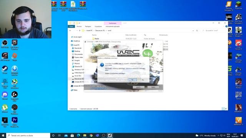Select OneDrive in the navigation pane
The image size is (246, 138).
pos(75,41)
